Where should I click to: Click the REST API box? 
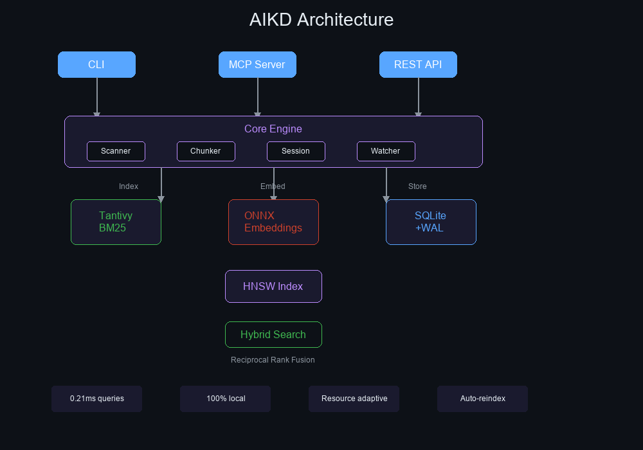(x=419, y=64)
